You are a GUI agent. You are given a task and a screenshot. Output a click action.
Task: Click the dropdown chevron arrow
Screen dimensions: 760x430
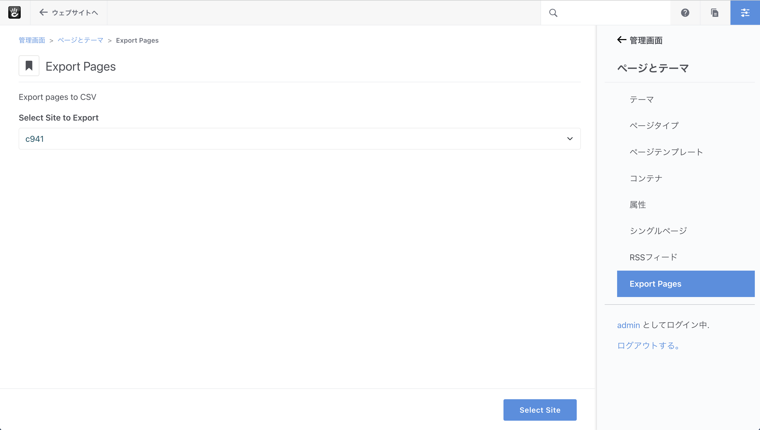coord(570,139)
